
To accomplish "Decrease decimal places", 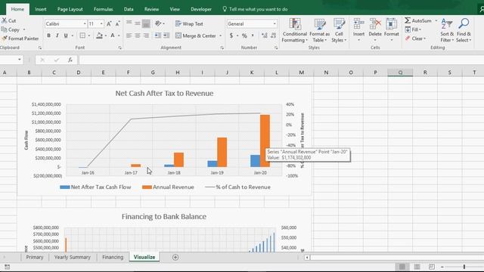I will (x=273, y=36).
